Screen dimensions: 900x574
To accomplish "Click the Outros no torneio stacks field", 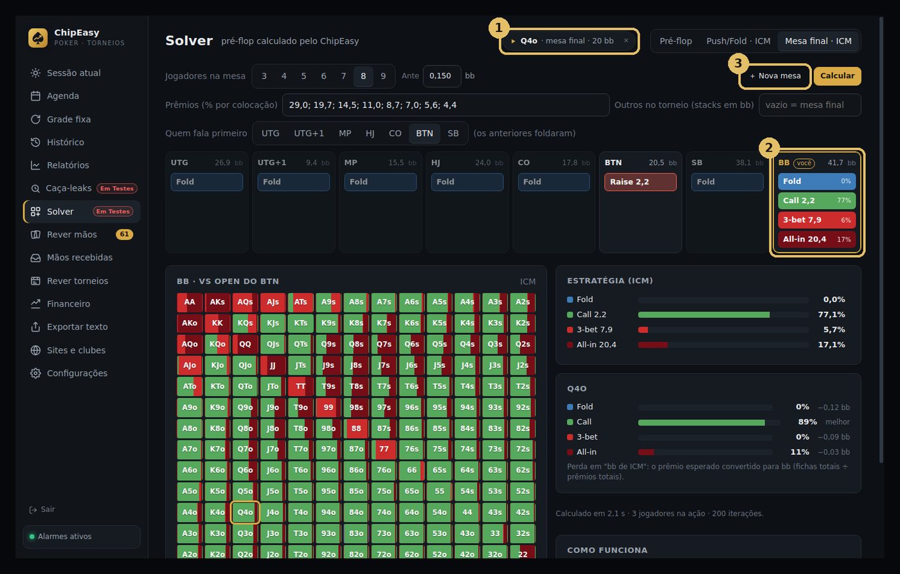I will click(x=809, y=105).
